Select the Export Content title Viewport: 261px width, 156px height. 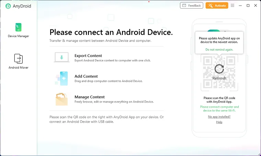coord(88,56)
